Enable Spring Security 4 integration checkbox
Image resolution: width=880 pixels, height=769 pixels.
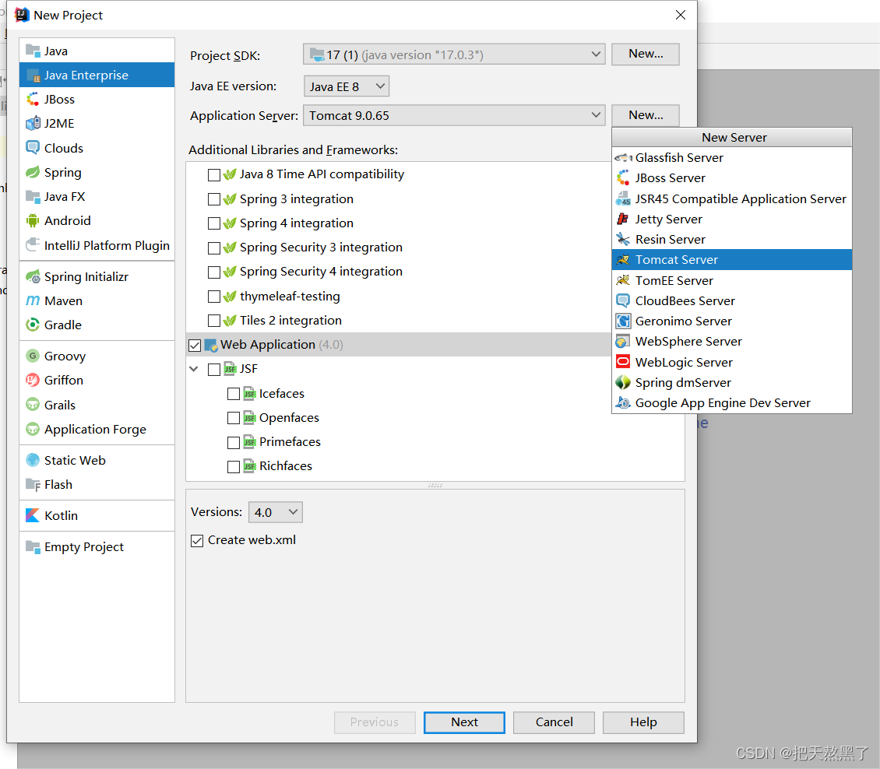click(214, 272)
